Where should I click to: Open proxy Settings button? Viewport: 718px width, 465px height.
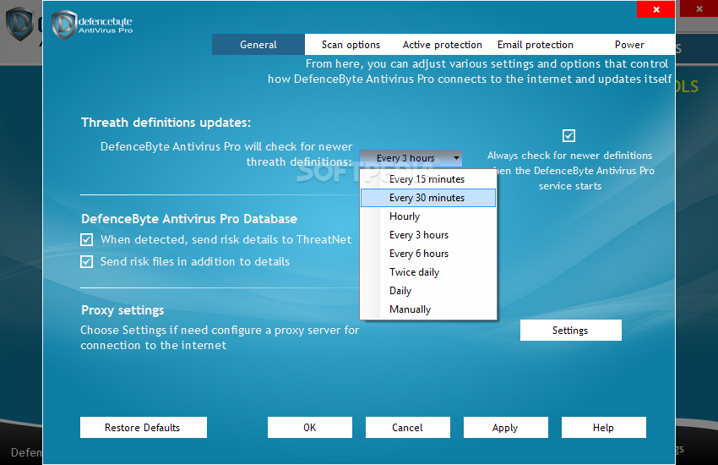(570, 331)
